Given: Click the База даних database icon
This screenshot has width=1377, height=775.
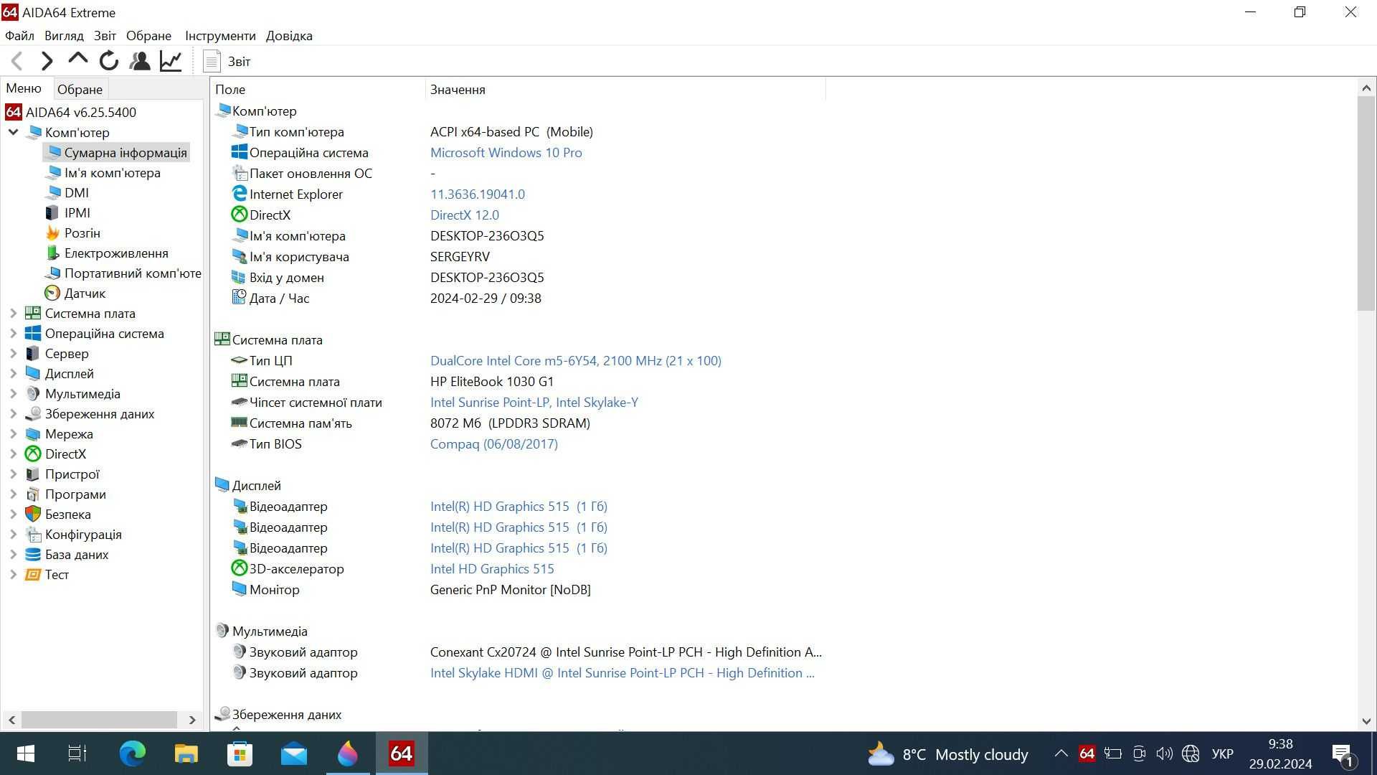Looking at the screenshot, I should click(x=33, y=554).
